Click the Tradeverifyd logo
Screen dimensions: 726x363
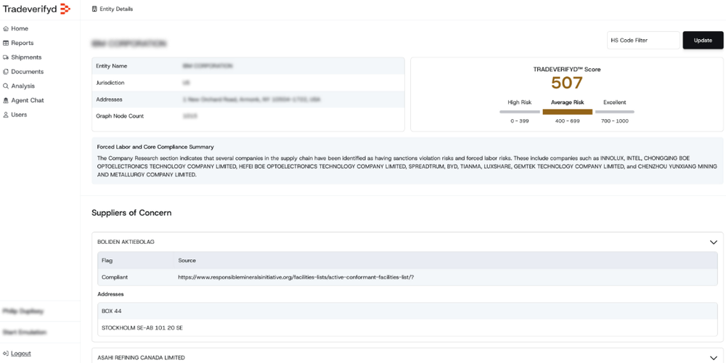[36, 9]
